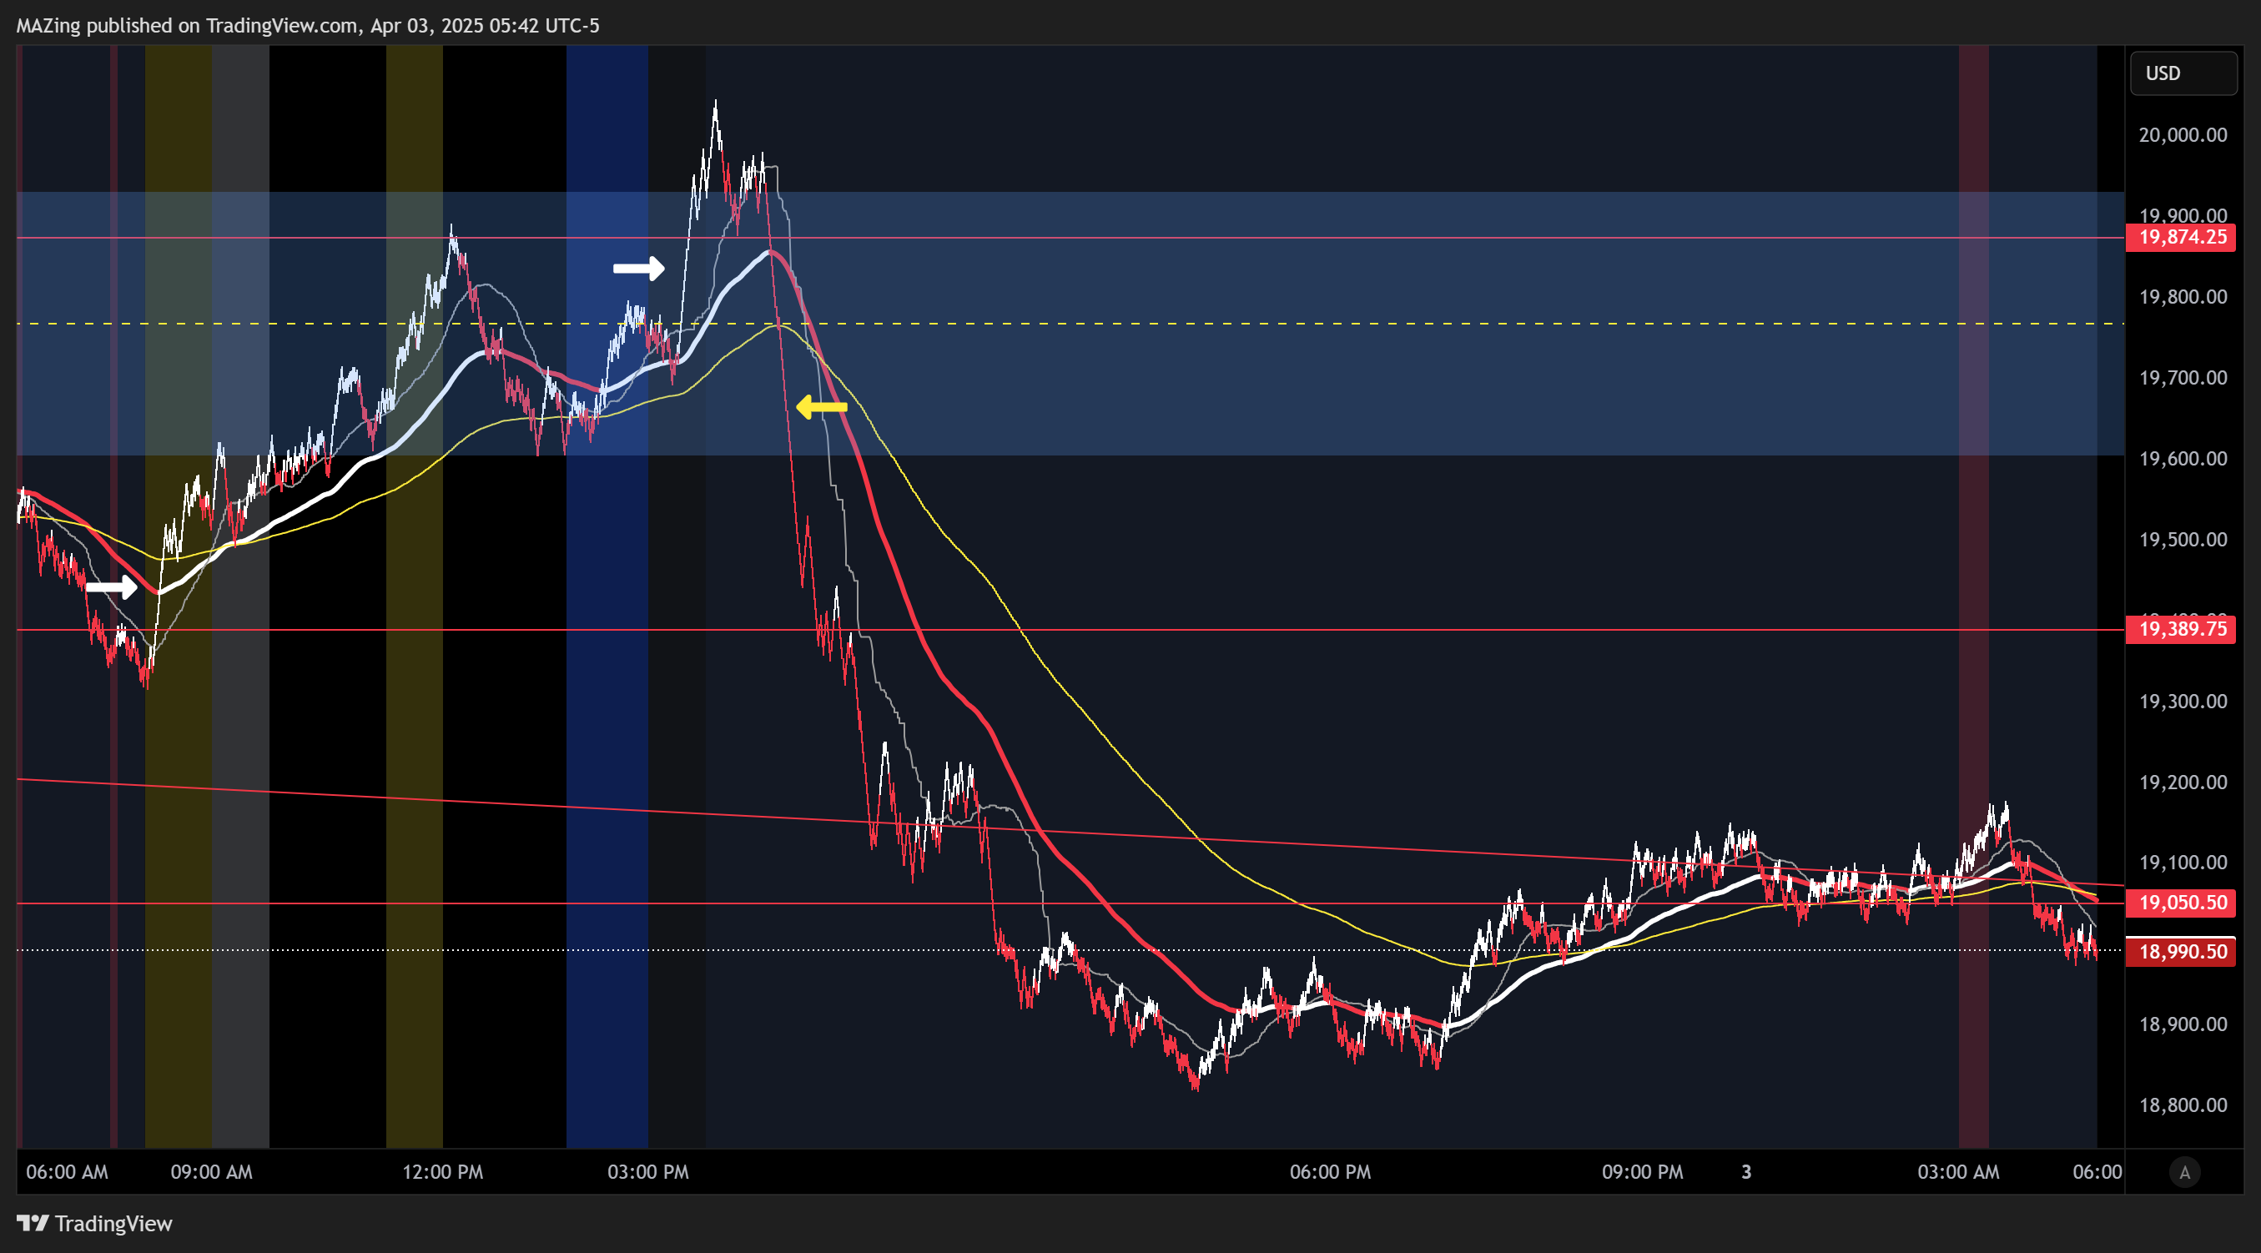Click the 12:00 PM time axis label
The height and width of the screenshot is (1253, 2261).
tap(442, 1172)
